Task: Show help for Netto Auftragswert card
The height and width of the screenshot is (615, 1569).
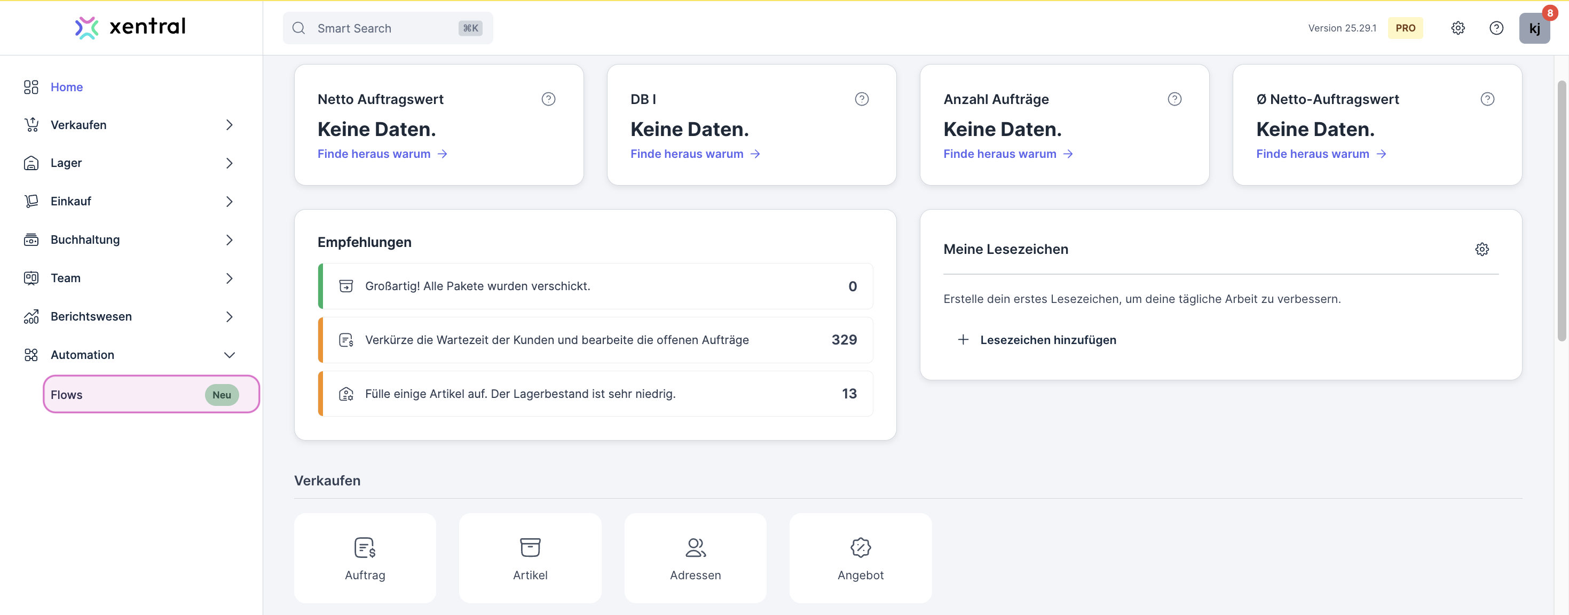Action: tap(548, 99)
